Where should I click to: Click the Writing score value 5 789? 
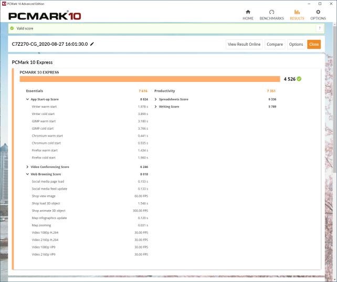272,107
